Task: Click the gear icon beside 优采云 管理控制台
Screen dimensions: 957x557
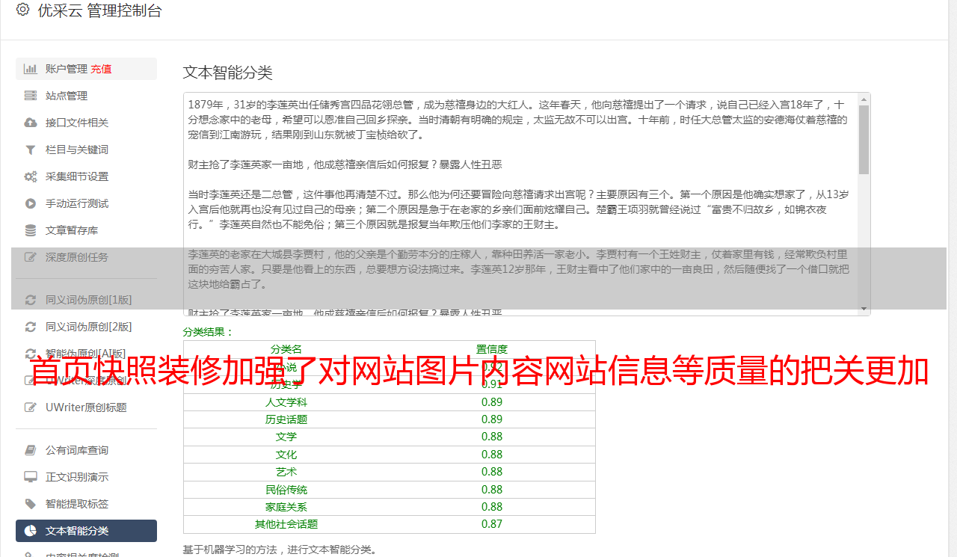Action: 22,10
